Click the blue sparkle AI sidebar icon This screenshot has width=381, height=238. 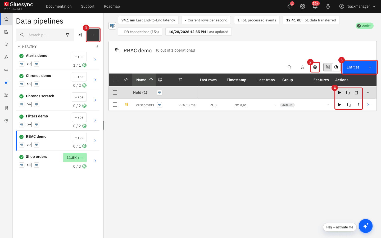click(x=6, y=83)
